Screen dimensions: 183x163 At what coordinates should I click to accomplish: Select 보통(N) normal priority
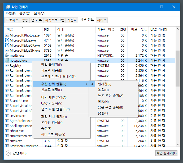click(x=113, y=102)
